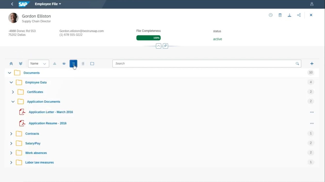Download the employee file

(289, 15)
